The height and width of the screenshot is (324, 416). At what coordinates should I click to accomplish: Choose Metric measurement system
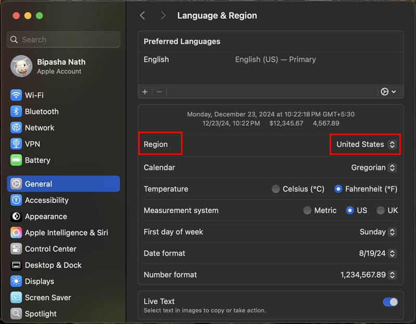click(307, 211)
